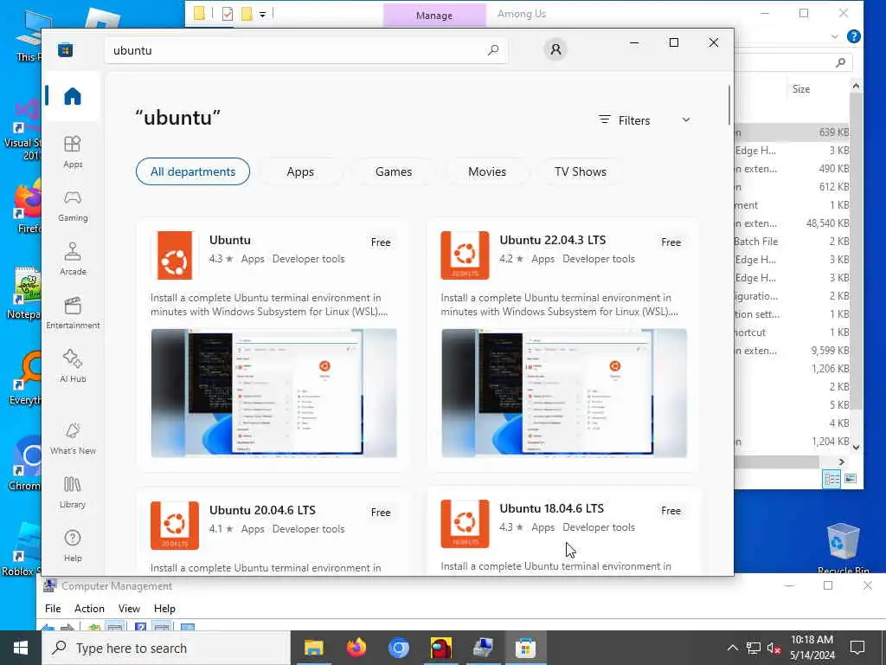The height and width of the screenshot is (665, 886).
Task: Switch File Explorer to details view
Action: click(x=831, y=479)
